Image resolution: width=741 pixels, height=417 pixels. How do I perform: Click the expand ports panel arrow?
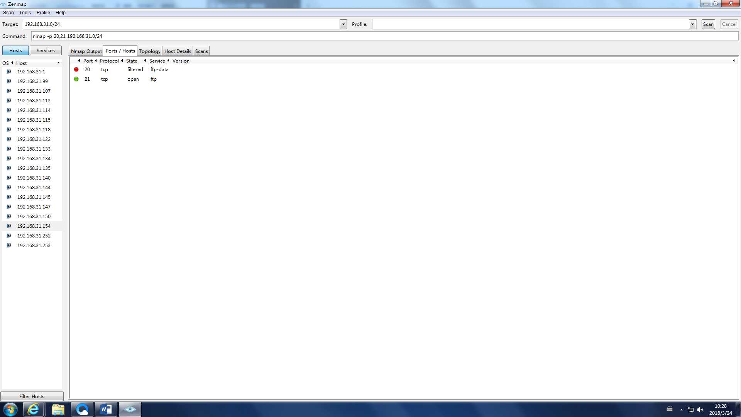click(x=734, y=60)
